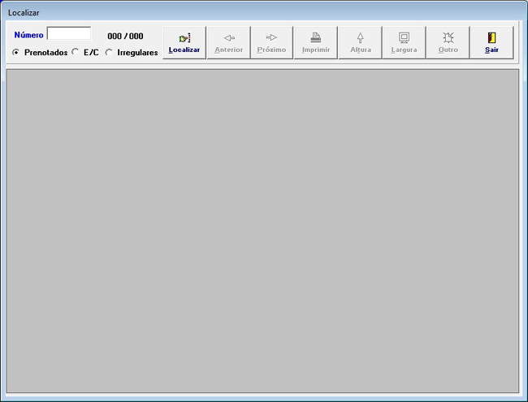This screenshot has width=528, height=402.
Task: Click the Localizar window title bar
Action: [x=264, y=12]
